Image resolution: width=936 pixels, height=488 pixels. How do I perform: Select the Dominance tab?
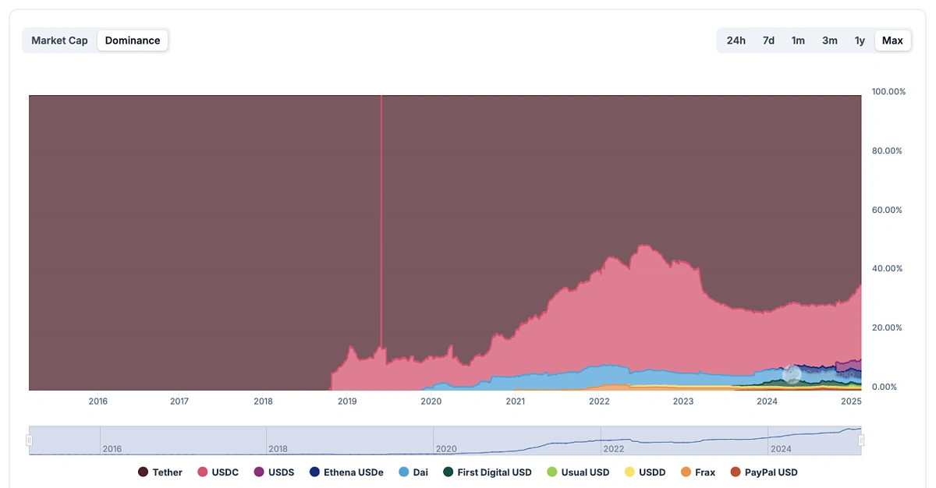(133, 41)
